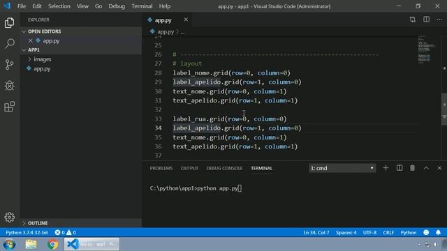The height and width of the screenshot is (251, 447).
Task: Click the VS Code taskbar button
Action: pos(91,244)
